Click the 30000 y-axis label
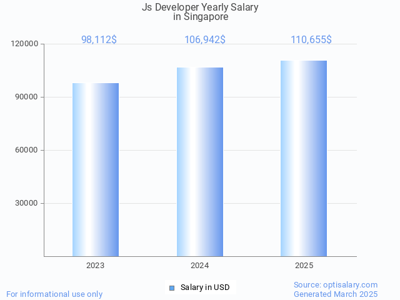This screenshot has height=300, width=400. tap(26, 203)
